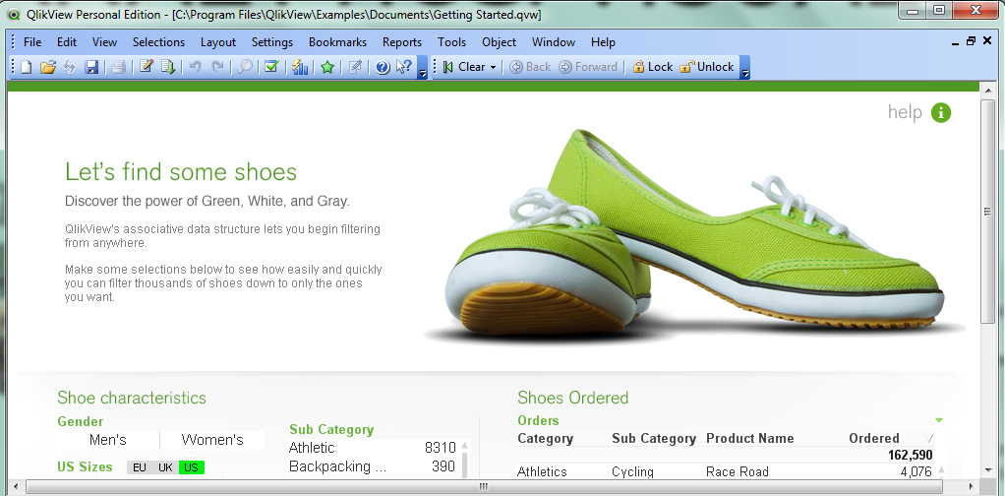Open Current Selections checkmark icon
1005x496 pixels.
tap(271, 66)
